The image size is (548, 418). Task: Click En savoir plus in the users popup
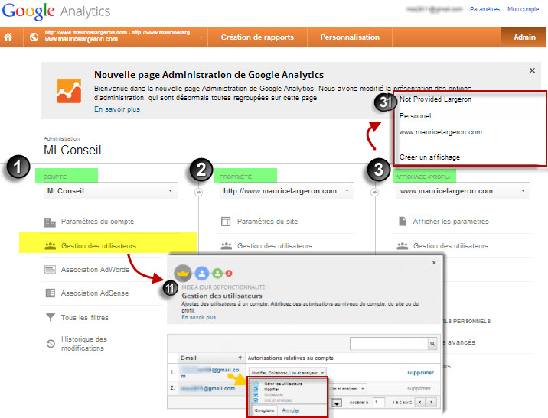pyautogui.click(x=198, y=318)
